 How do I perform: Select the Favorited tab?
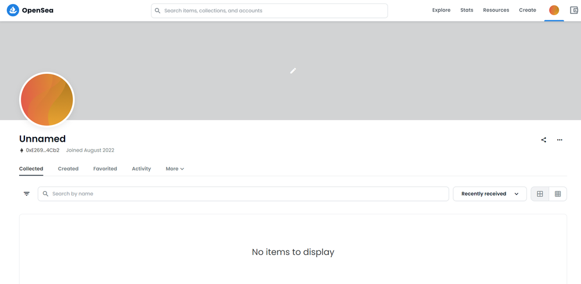[105, 169]
